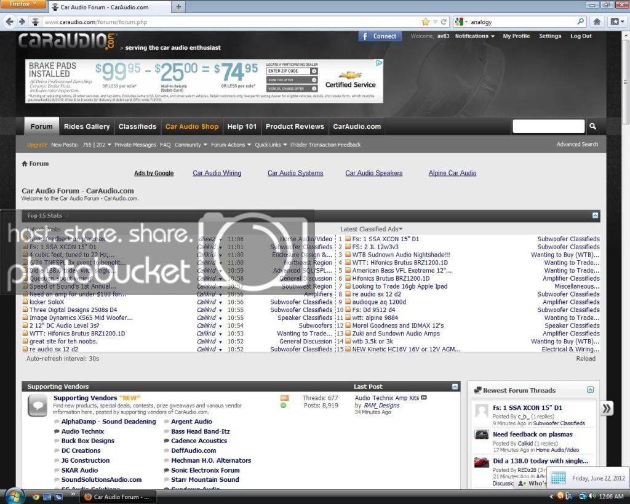Click the Alpine Car Audio ad link
The height and width of the screenshot is (504, 630).
[x=452, y=173]
